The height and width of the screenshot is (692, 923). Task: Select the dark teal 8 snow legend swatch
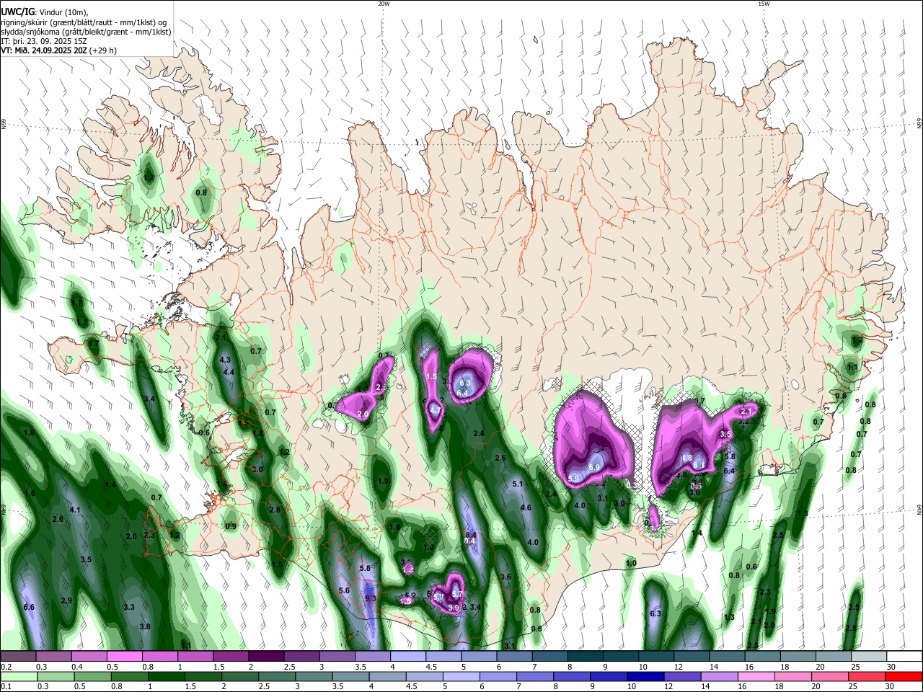click(x=585, y=656)
